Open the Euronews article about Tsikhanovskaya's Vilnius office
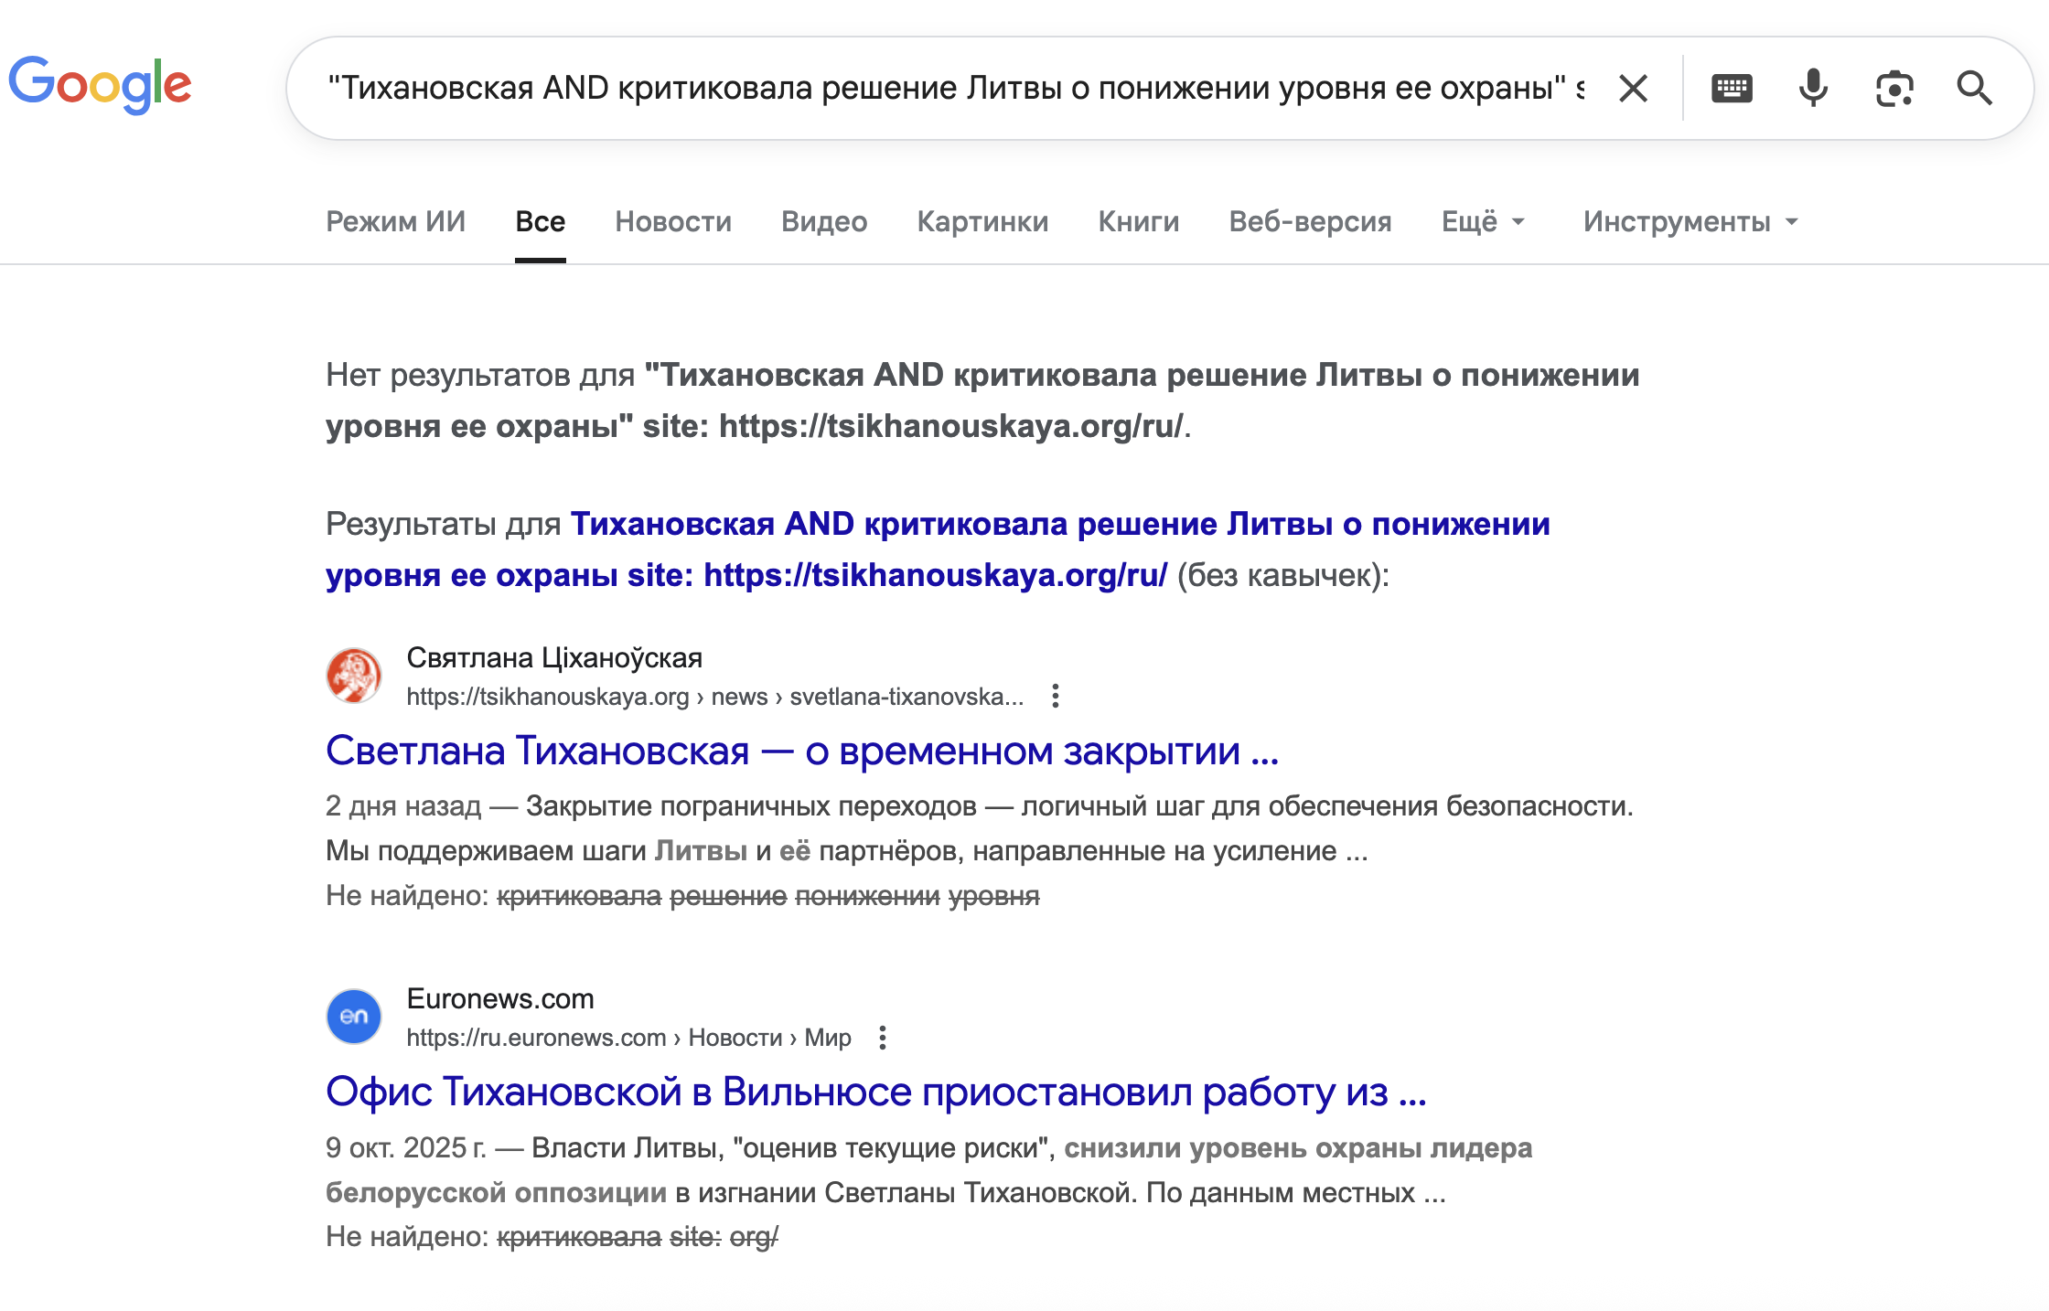 (x=875, y=1093)
